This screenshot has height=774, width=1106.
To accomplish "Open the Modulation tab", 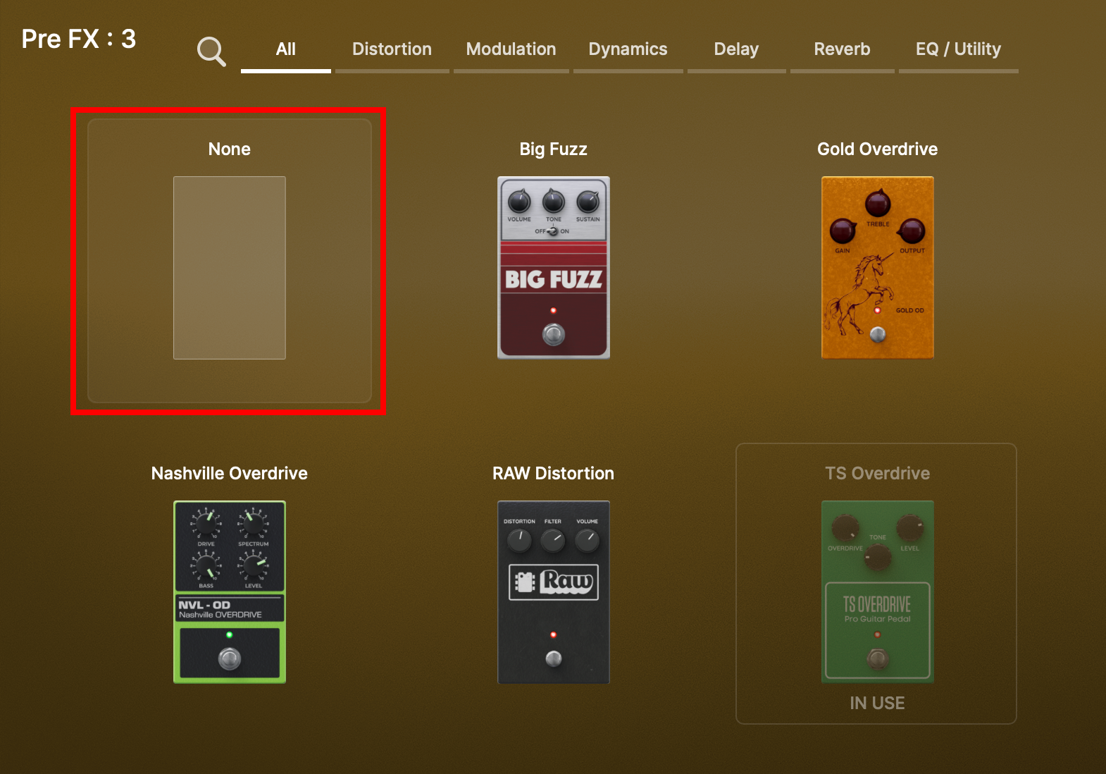I will point(511,49).
